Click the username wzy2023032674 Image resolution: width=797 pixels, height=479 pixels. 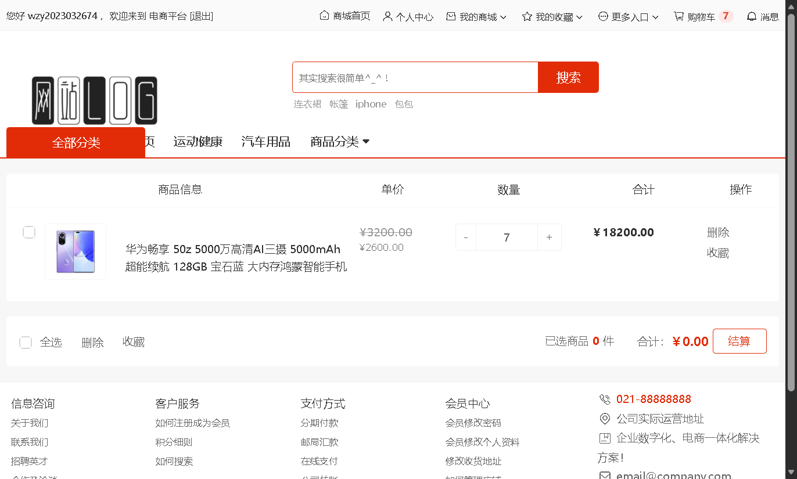pos(63,16)
